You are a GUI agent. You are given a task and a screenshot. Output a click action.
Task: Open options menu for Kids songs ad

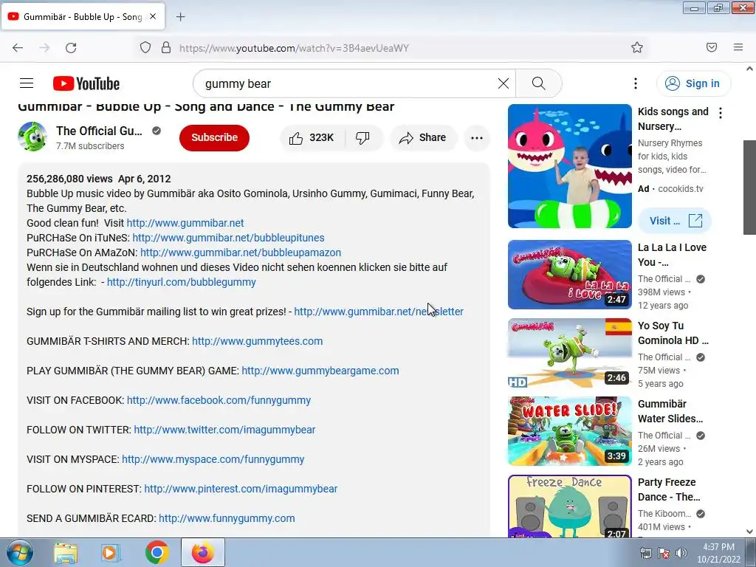(x=721, y=113)
